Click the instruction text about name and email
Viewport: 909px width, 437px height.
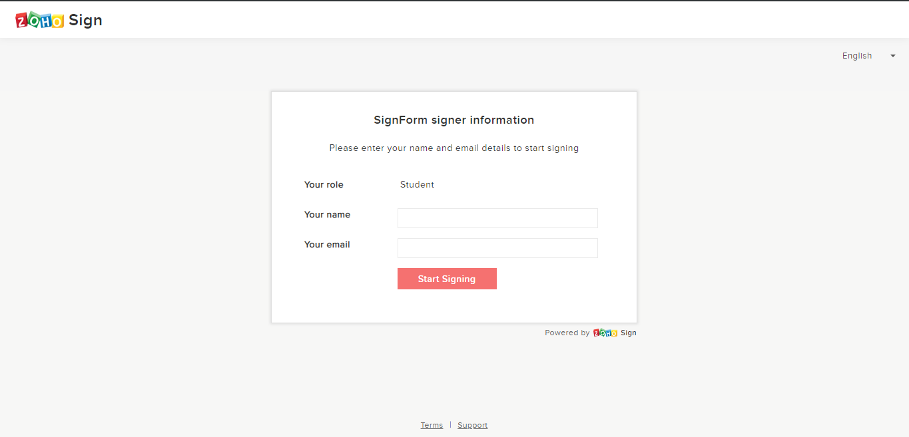(454, 148)
